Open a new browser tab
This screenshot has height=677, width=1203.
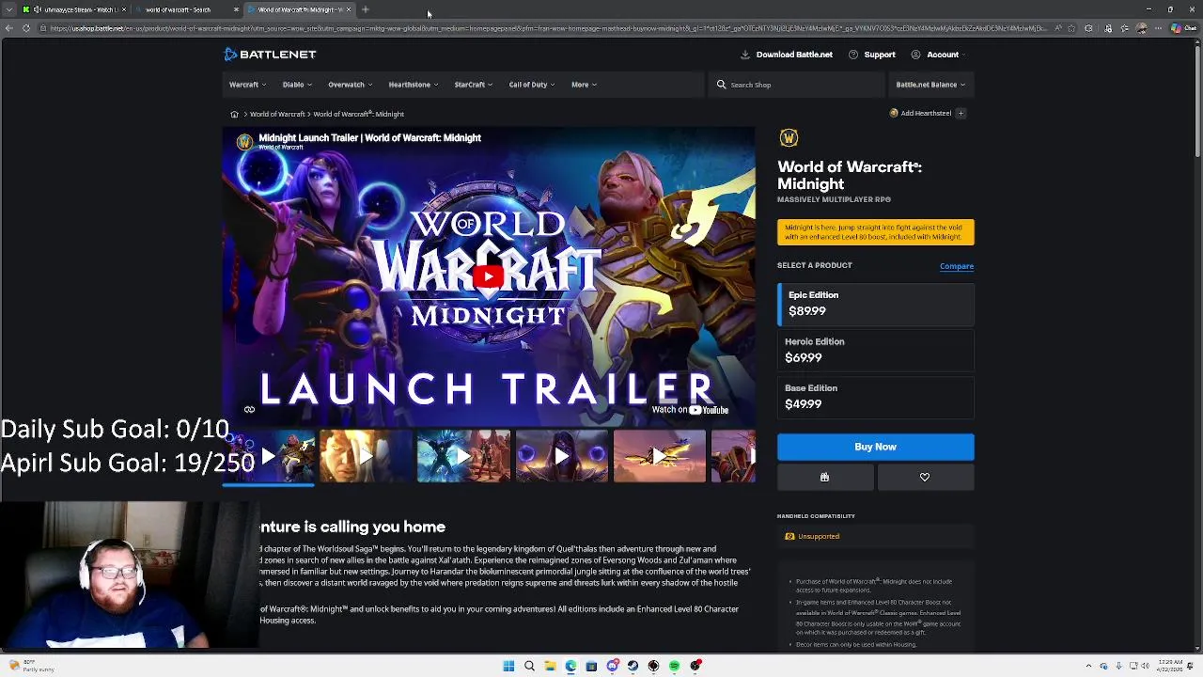366,9
